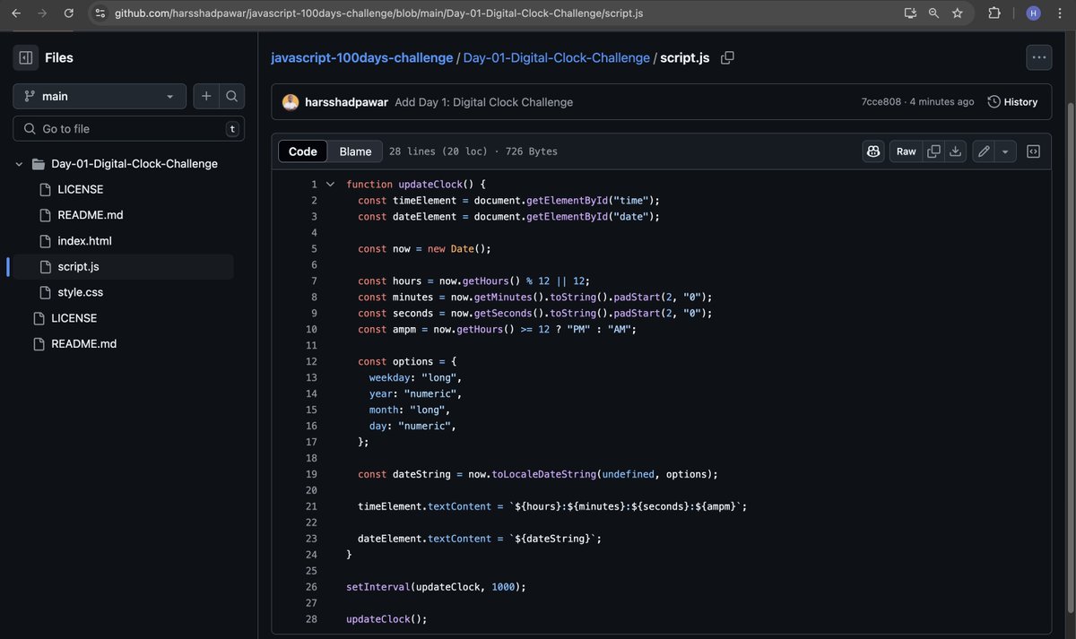
Task: Copy file path icon next to script.js
Action: [x=727, y=57]
